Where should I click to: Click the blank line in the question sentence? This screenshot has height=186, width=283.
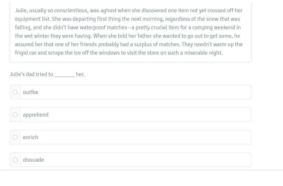tap(65, 75)
